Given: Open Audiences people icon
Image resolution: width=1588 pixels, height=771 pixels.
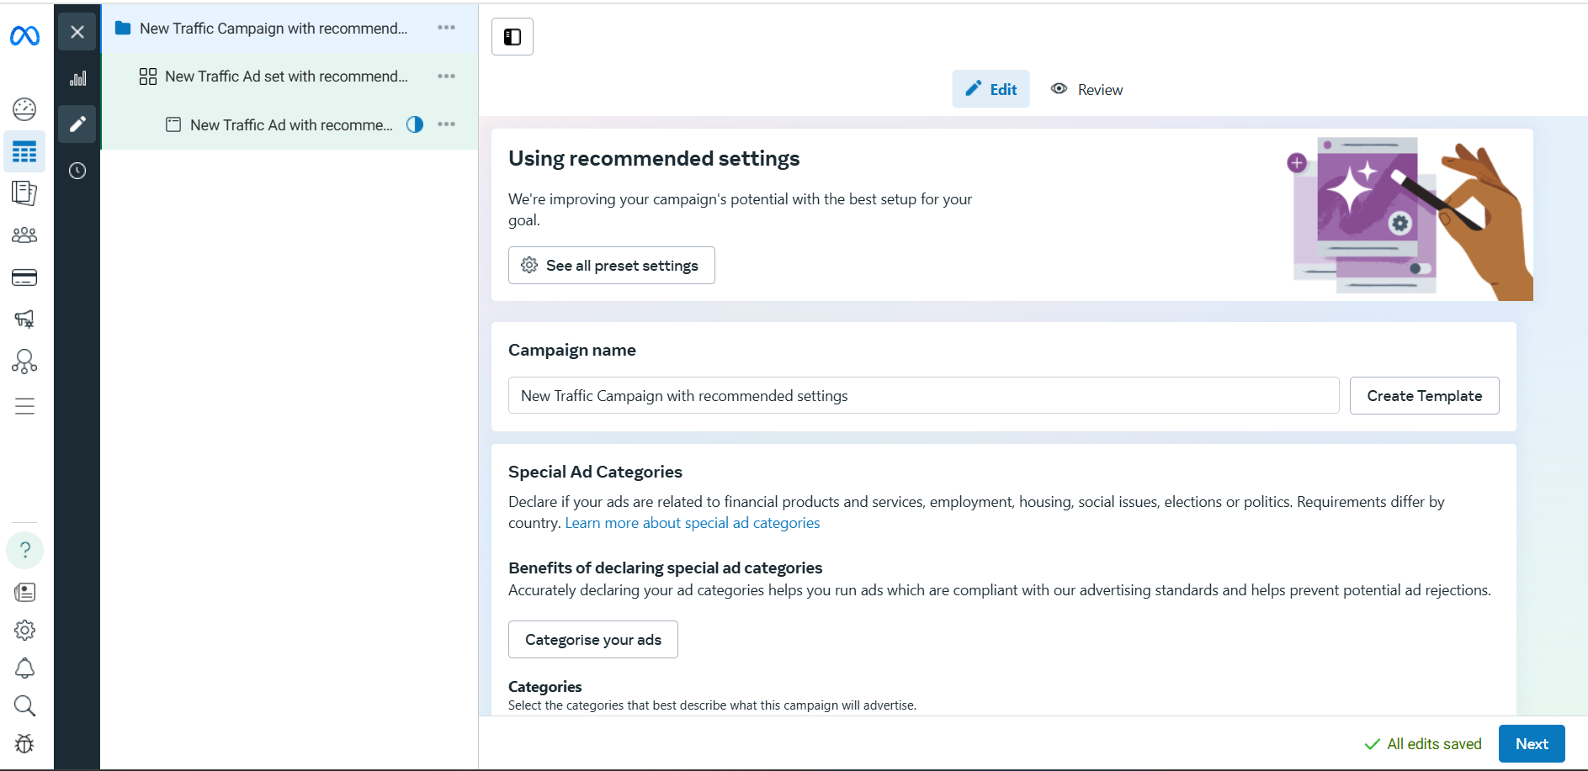Looking at the screenshot, I should (24, 235).
